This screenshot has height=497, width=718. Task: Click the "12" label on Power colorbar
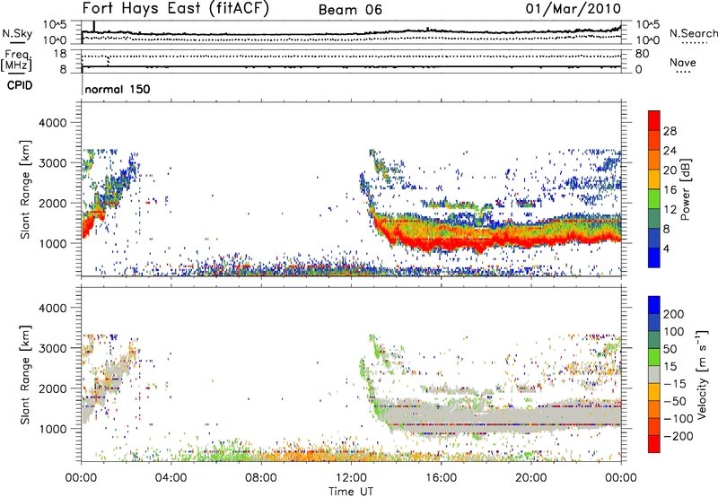pyautogui.click(x=670, y=210)
